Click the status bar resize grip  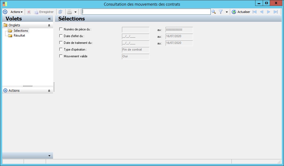(x=279, y=162)
